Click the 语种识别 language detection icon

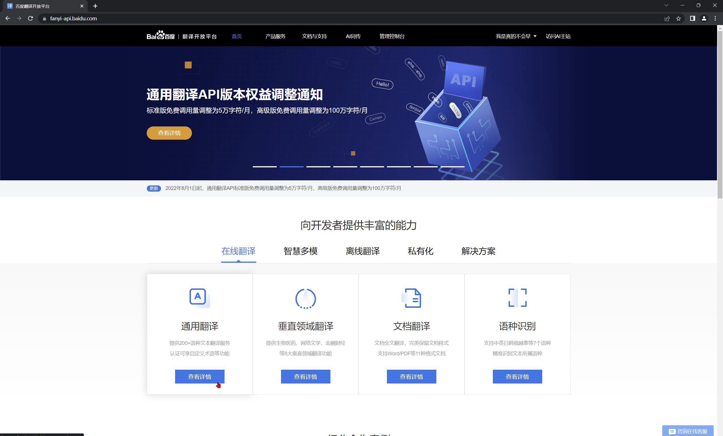point(517,298)
